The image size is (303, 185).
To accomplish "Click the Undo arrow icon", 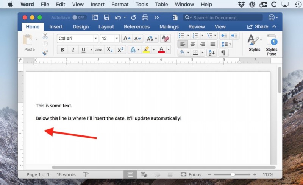I will click(118, 17).
